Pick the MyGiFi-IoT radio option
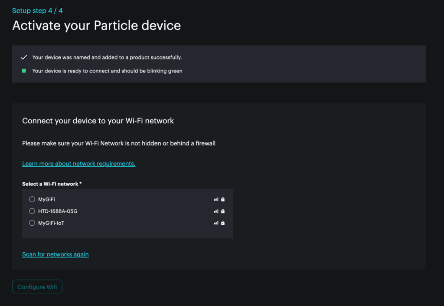The width and height of the screenshot is (444, 306). (x=32, y=223)
